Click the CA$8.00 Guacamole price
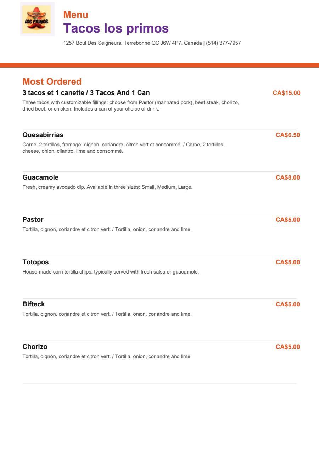Viewport: 319px width, 451px height. pyautogui.click(x=288, y=177)
